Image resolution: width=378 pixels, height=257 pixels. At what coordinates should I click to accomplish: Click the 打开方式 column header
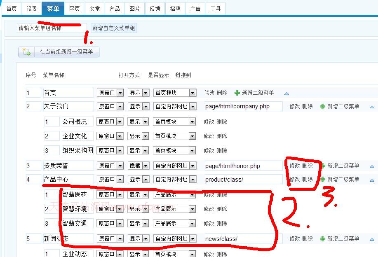129,75
